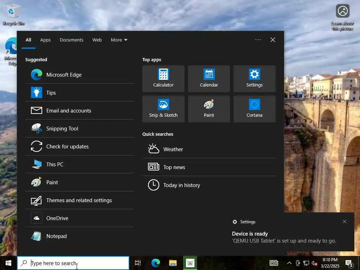Click the muted volume tray icon

pyautogui.click(x=314, y=263)
